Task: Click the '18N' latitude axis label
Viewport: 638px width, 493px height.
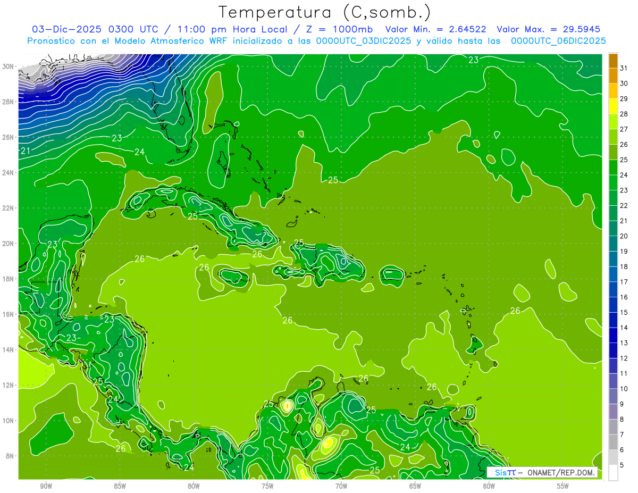Action: (x=9, y=279)
